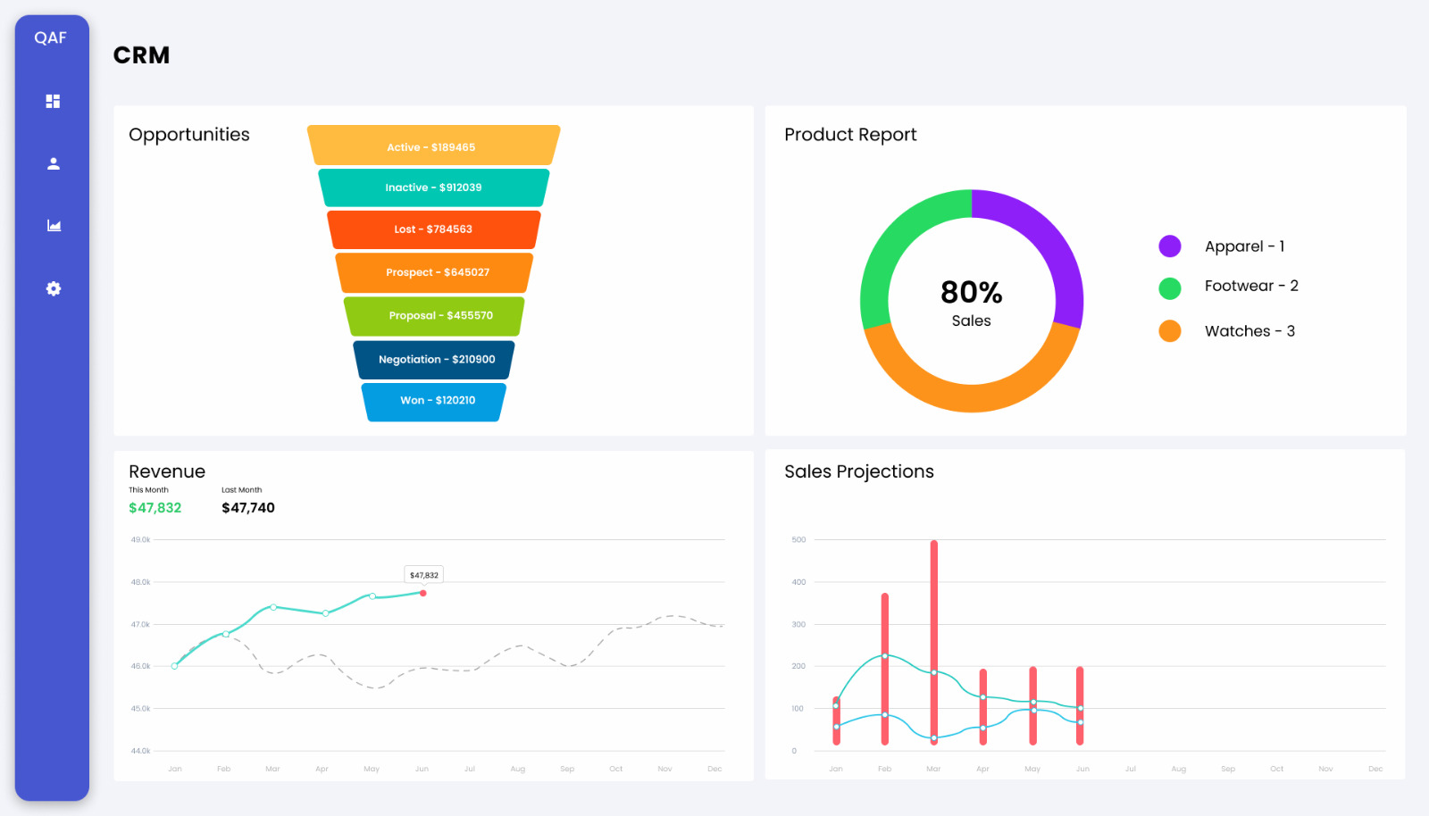The width and height of the screenshot is (1429, 816).
Task: Select the contacts person icon in sidebar
Action: pyautogui.click(x=53, y=162)
